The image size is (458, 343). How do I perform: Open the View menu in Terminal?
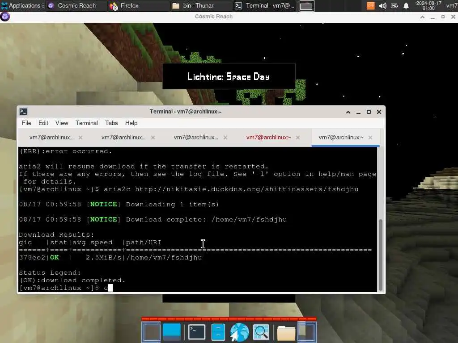click(x=62, y=123)
